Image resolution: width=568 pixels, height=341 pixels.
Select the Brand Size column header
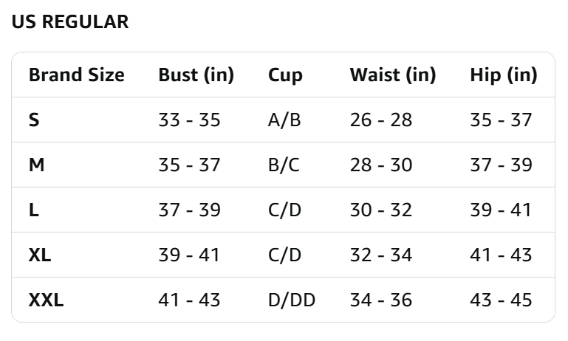tap(76, 75)
